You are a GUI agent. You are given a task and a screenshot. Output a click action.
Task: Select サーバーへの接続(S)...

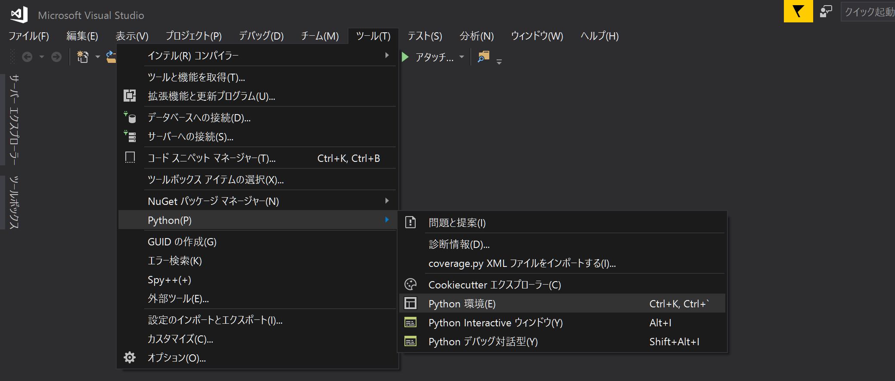[x=257, y=136]
